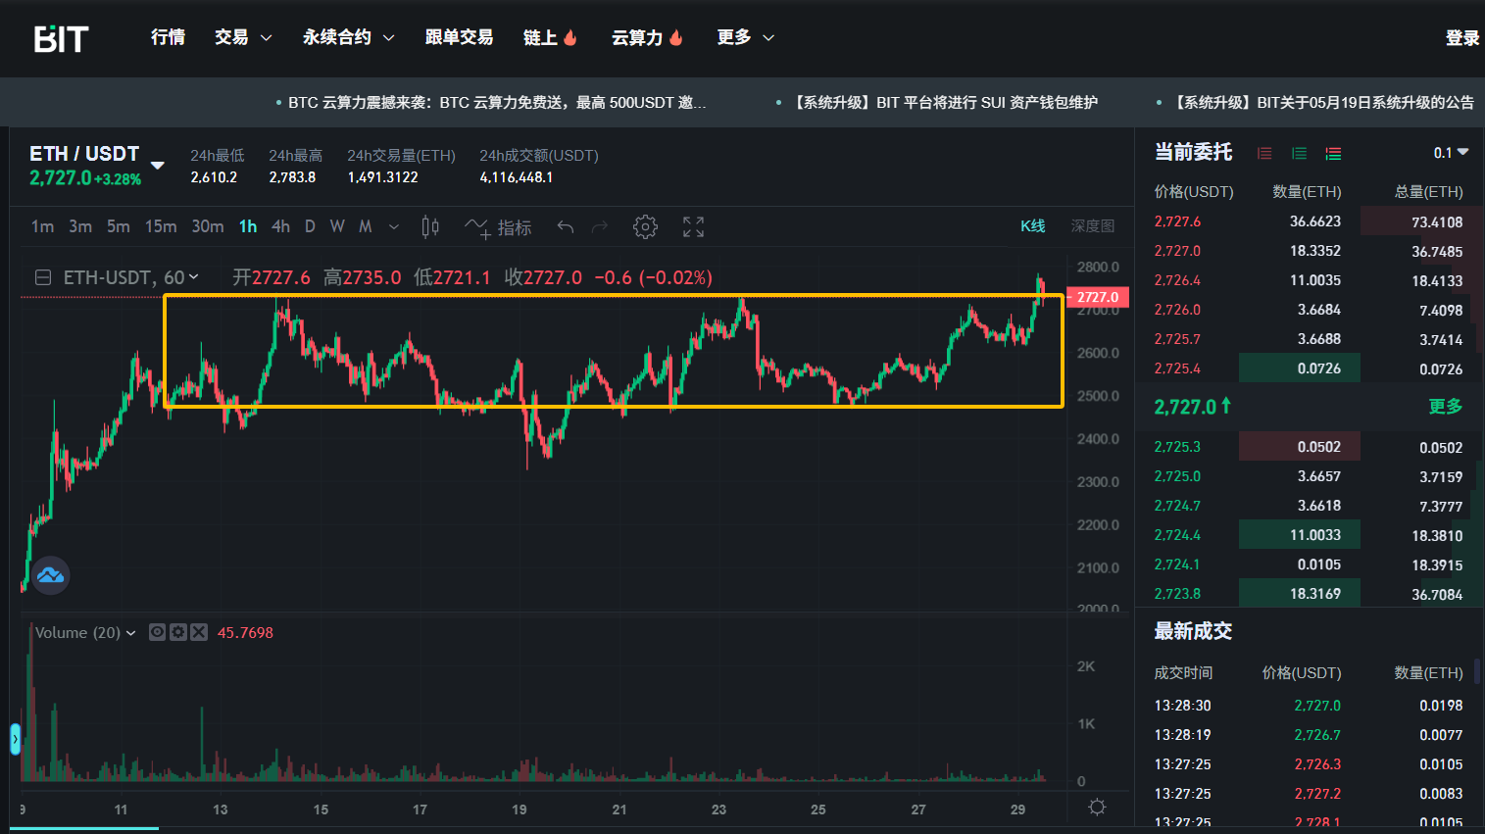Image resolution: width=1485 pixels, height=834 pixels.
Task: Click the undo arrow in chart toolbar
Action: pos(566,227)
